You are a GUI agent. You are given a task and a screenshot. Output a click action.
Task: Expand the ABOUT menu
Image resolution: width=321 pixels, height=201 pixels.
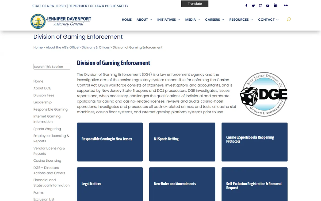pos(144,20)
